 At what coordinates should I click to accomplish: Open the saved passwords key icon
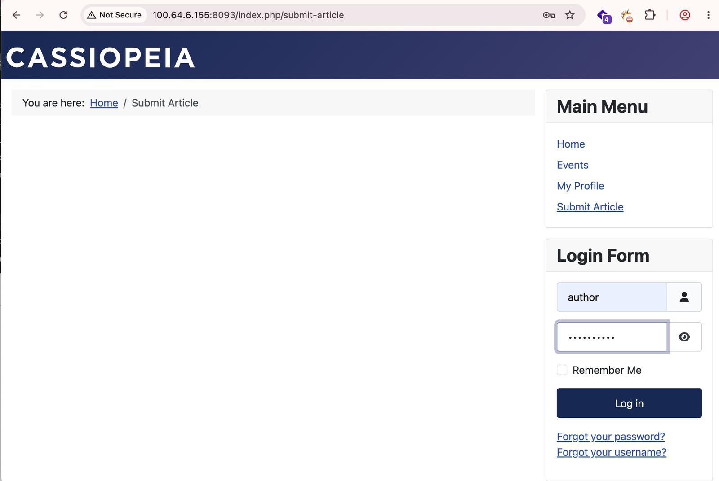point(549,15)
